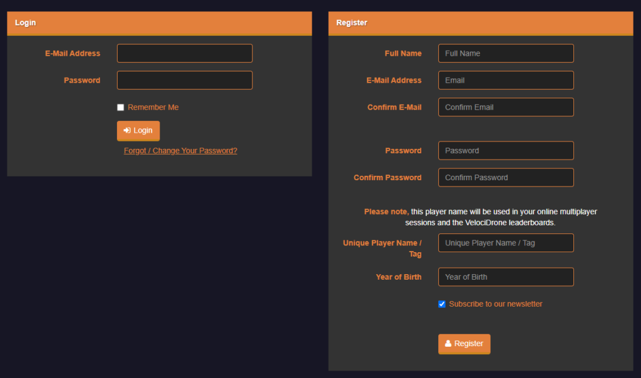Focus the Full Name field
The width and height of the screenshot is (641, 378).
tap(506, 53)
